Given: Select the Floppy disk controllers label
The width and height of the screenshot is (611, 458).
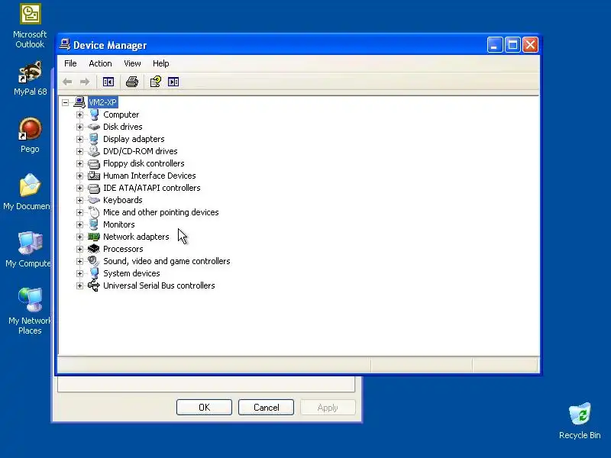Looking at the screenshot, I should click(x=144, y=163).
